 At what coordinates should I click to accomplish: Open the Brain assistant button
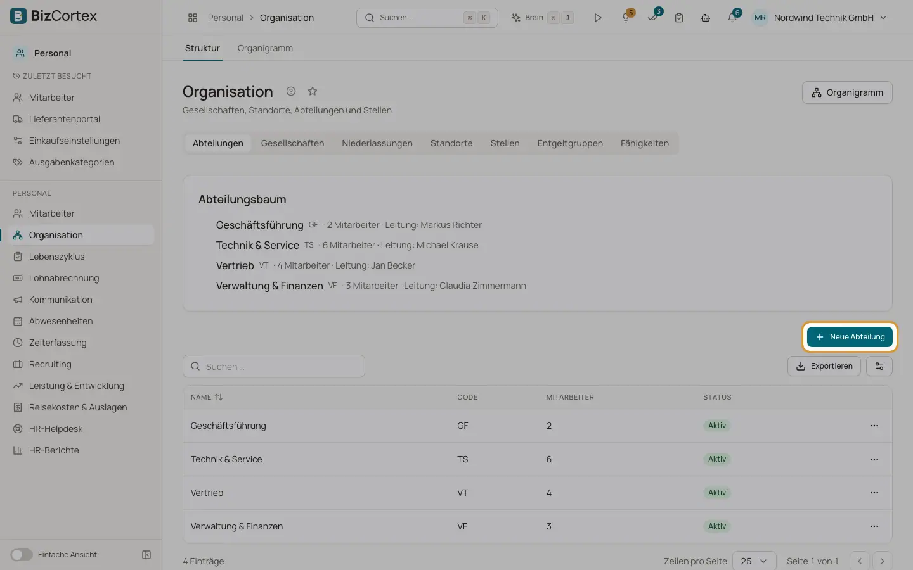(x=542, y=18)
